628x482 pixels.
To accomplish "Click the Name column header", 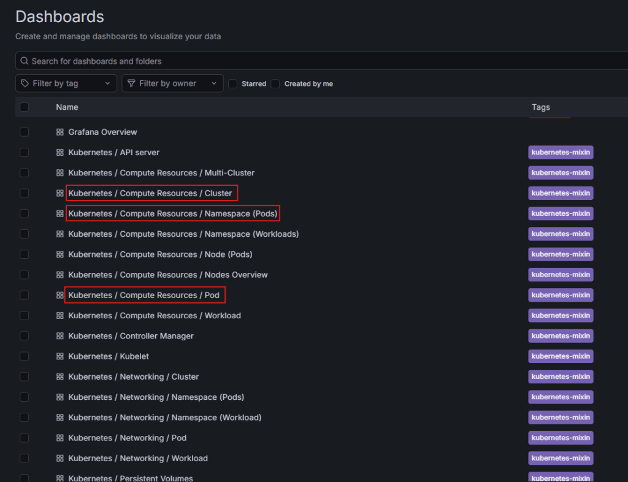I will pos(67,107).
